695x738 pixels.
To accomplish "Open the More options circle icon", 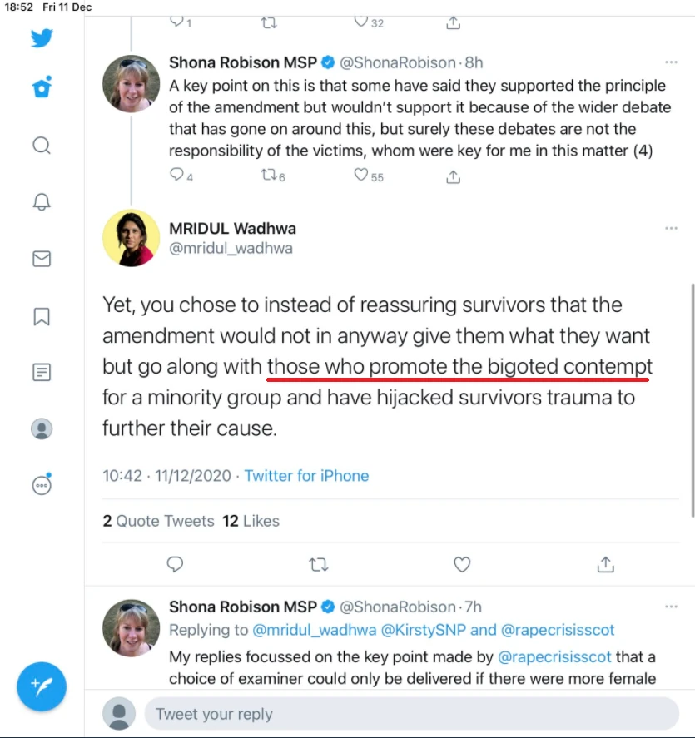I will [42, 484].
